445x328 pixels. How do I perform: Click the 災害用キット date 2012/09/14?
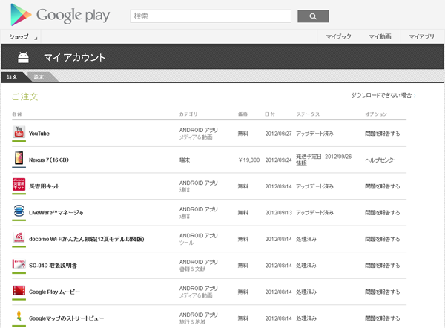(x=278, y=186)
